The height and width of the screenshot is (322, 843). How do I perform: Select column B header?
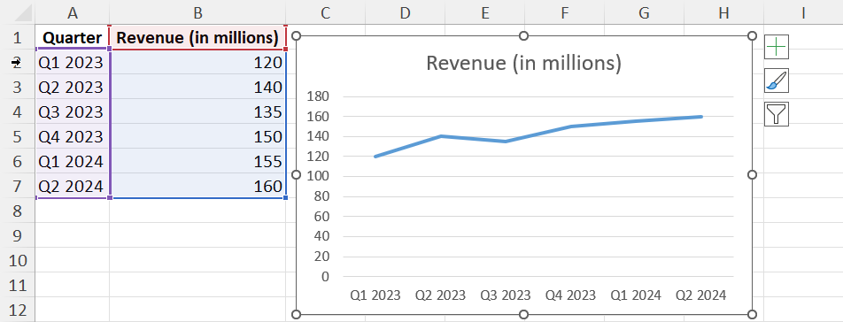197,12
